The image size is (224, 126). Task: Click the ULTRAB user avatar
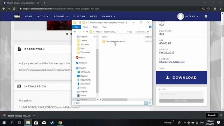tap(181, 16)
